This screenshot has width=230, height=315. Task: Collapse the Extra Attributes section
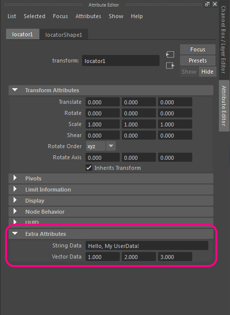coord(15,234)
